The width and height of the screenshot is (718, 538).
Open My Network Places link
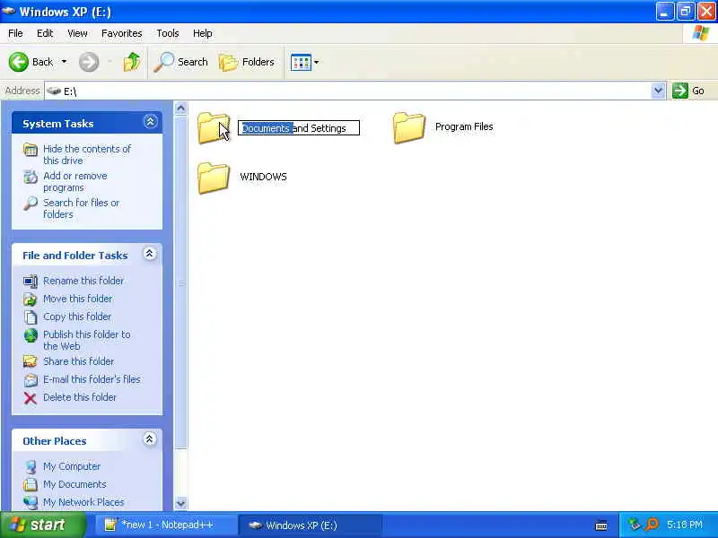(x=83, y=502)
